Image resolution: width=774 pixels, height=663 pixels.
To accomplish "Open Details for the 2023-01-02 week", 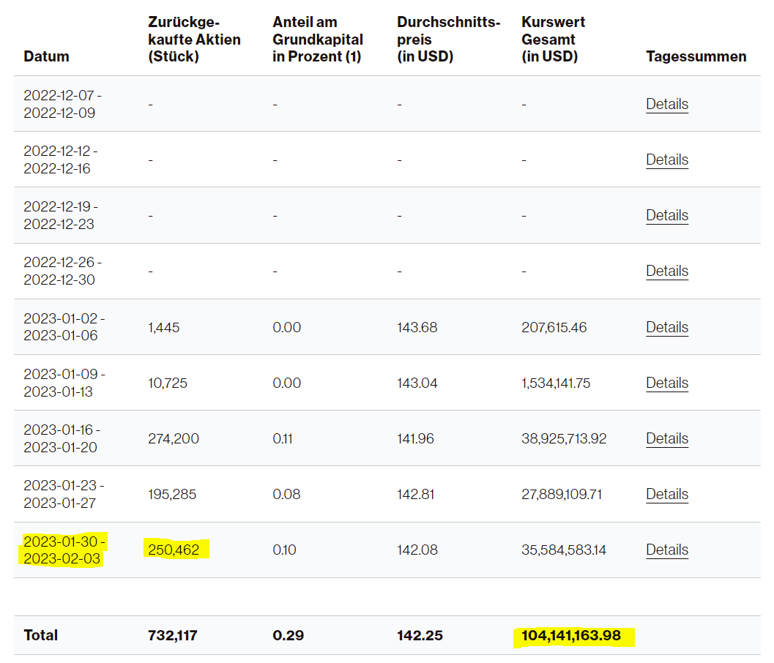I will (667, 327).
